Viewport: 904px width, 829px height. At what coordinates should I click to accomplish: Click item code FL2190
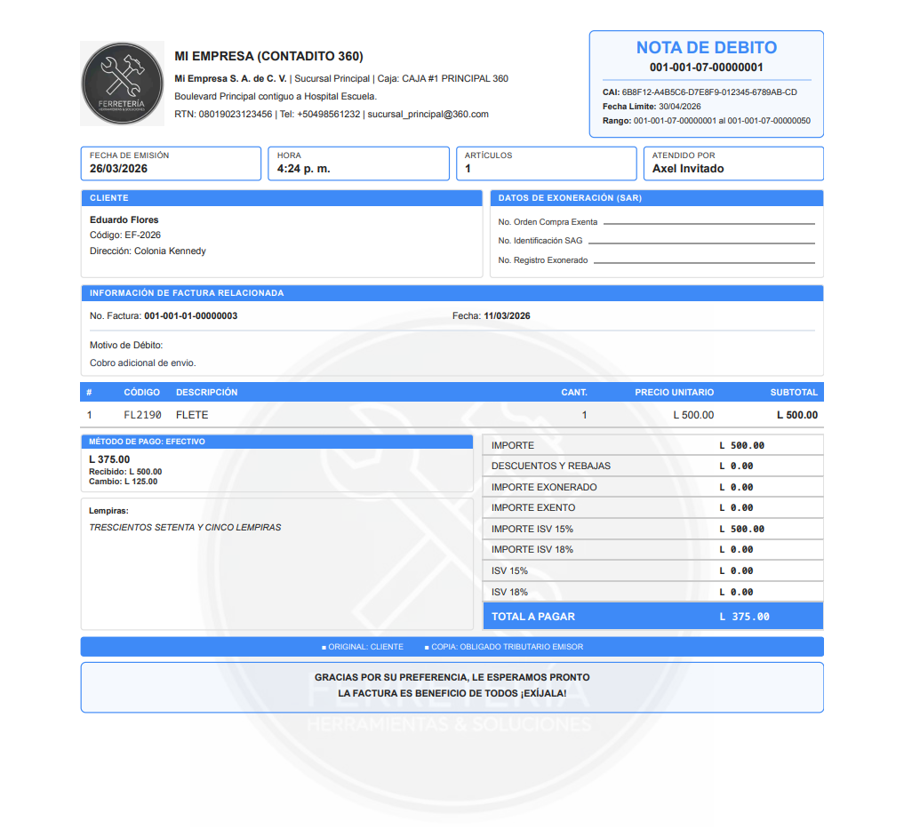(x=142, y=415)
